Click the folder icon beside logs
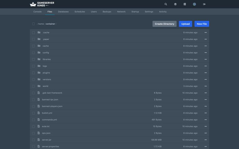The height and width of the screenshot is (149, 239). (x=39, y=66)
